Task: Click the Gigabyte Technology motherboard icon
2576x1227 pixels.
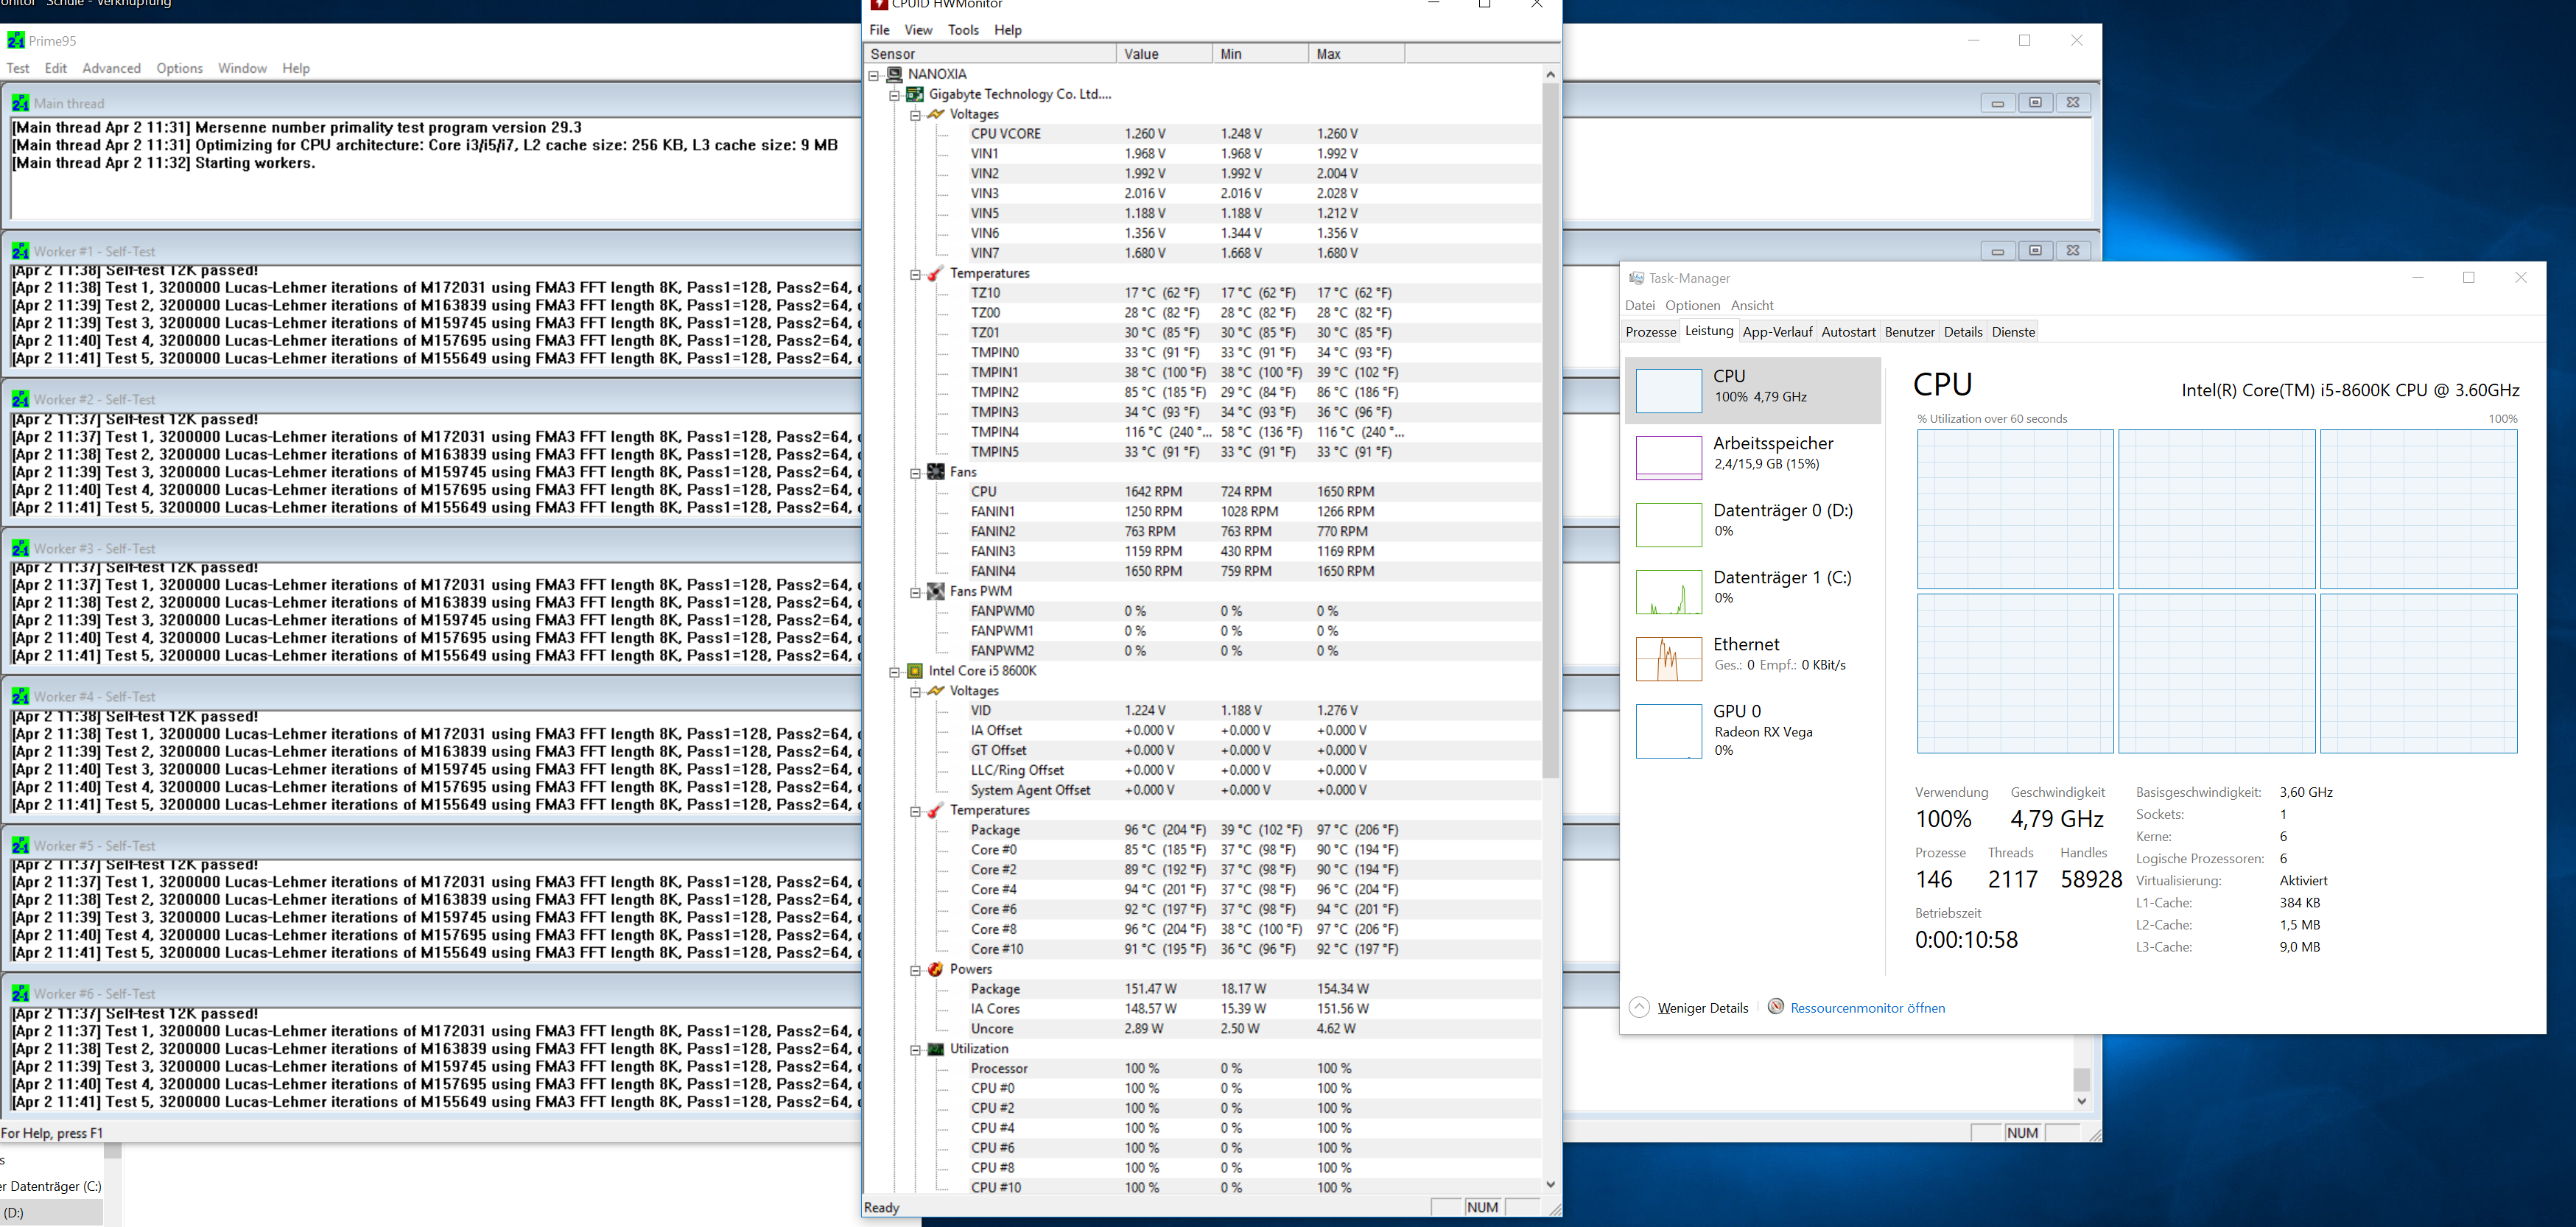Action: tap(914, 94)
